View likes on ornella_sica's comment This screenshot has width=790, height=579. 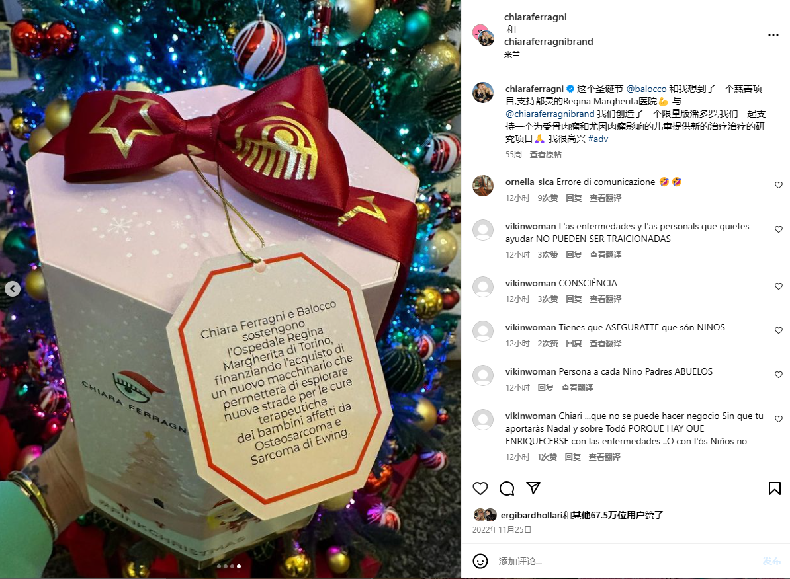(548, 198)
